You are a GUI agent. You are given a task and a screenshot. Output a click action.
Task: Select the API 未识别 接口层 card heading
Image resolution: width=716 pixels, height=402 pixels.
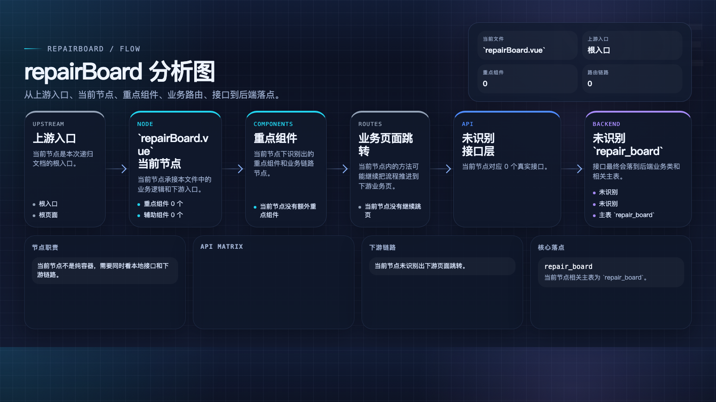(x=478, y=144)
